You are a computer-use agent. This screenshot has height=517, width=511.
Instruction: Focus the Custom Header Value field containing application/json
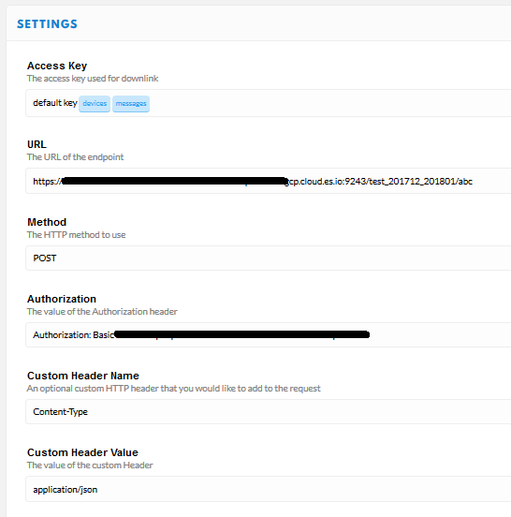pyautogui.click(x=269, y=489)
